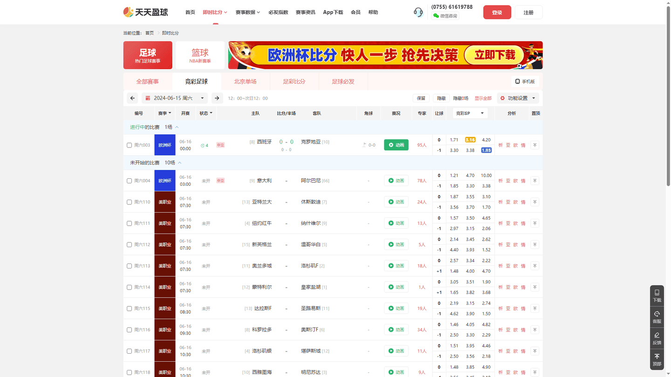Image resolution: width=671 pixels, height=377 pixels.
Task: Check the 周六003 match checkbox
Action: coord(130,145)
